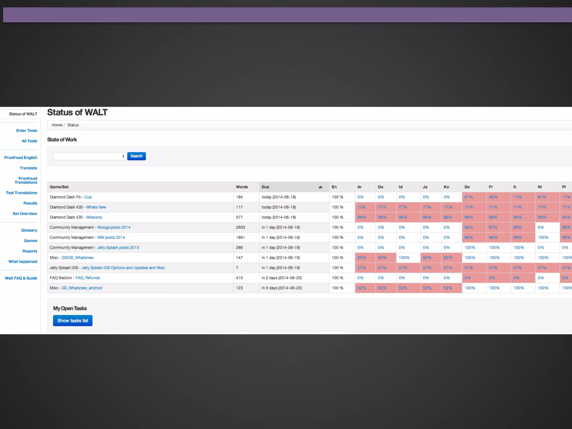Open Set Overview in the sidebar
Image resolution: width=572 pixels, height=429 pixels.
tap(25, 214)
